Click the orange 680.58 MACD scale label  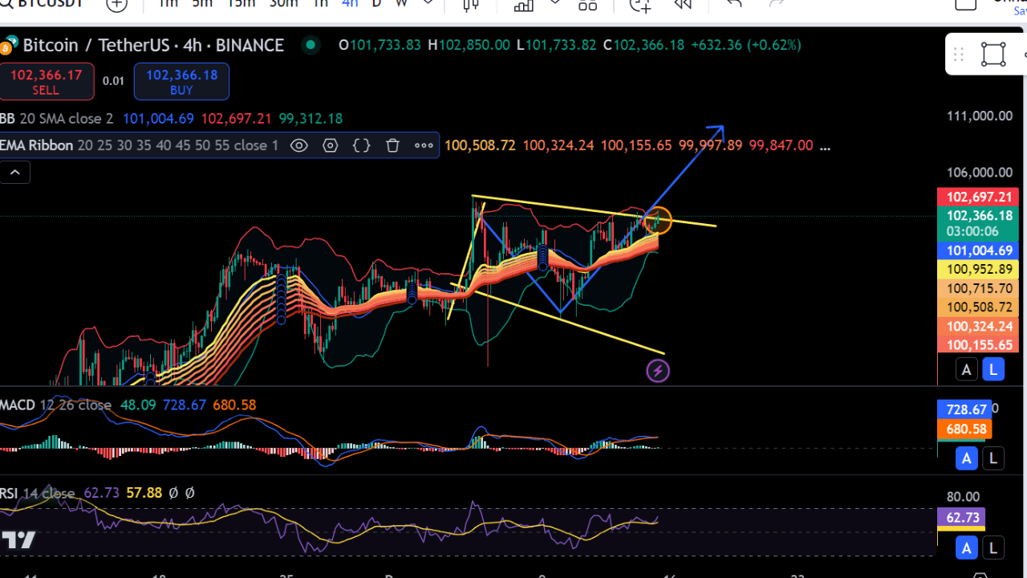pyautogui.click(x=966, y=429)
